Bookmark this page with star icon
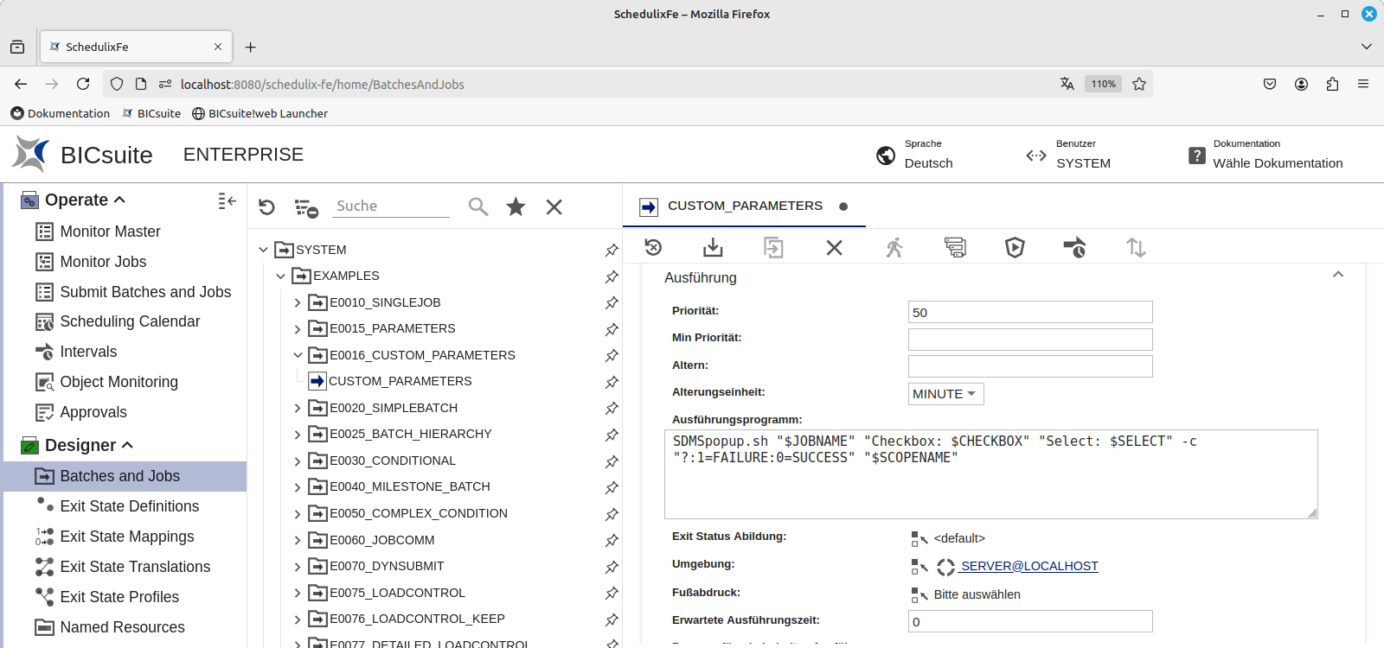The height and width of the screenshot is (648, 1384). click(x=1139, y=84)
